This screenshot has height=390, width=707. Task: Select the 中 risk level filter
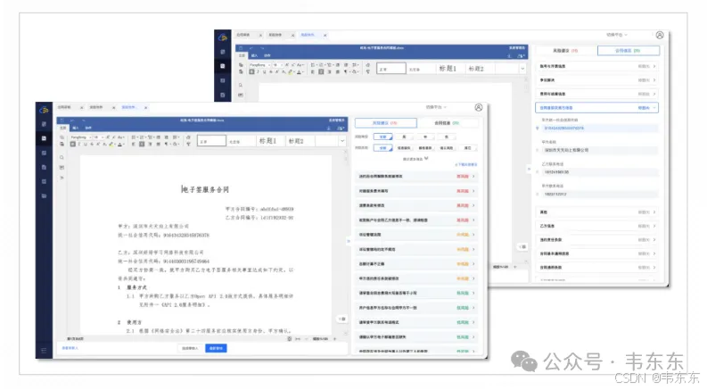(x=425, y=137)
